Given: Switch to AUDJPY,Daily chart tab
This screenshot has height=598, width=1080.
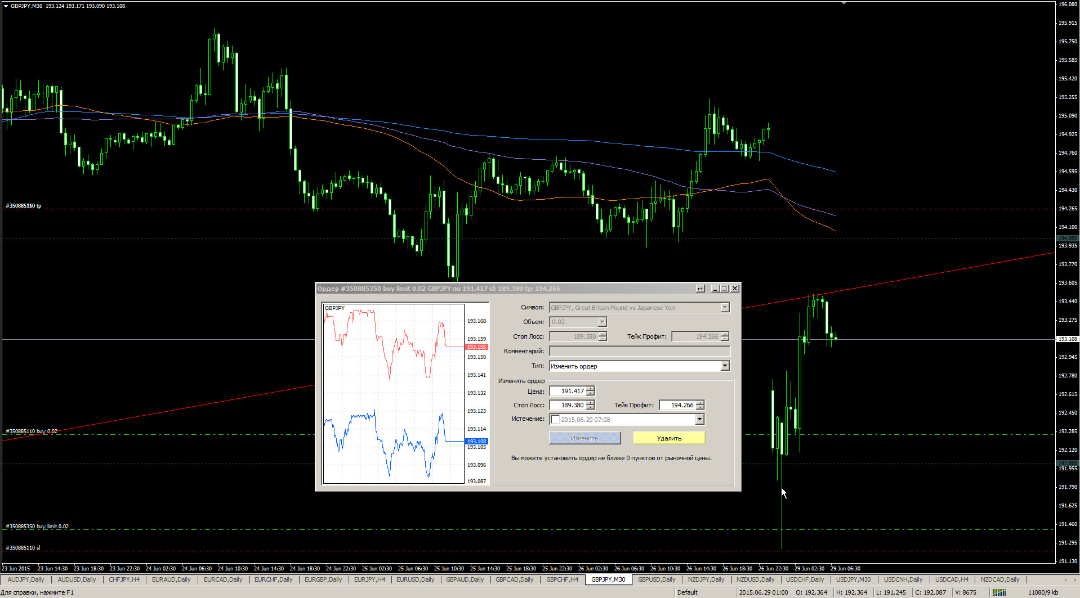Looking at the screenshot, I should tap(26, 579).
